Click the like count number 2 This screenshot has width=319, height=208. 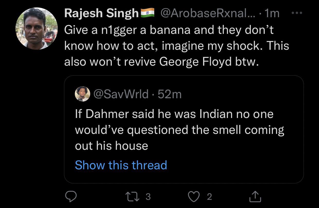point(209,197)
